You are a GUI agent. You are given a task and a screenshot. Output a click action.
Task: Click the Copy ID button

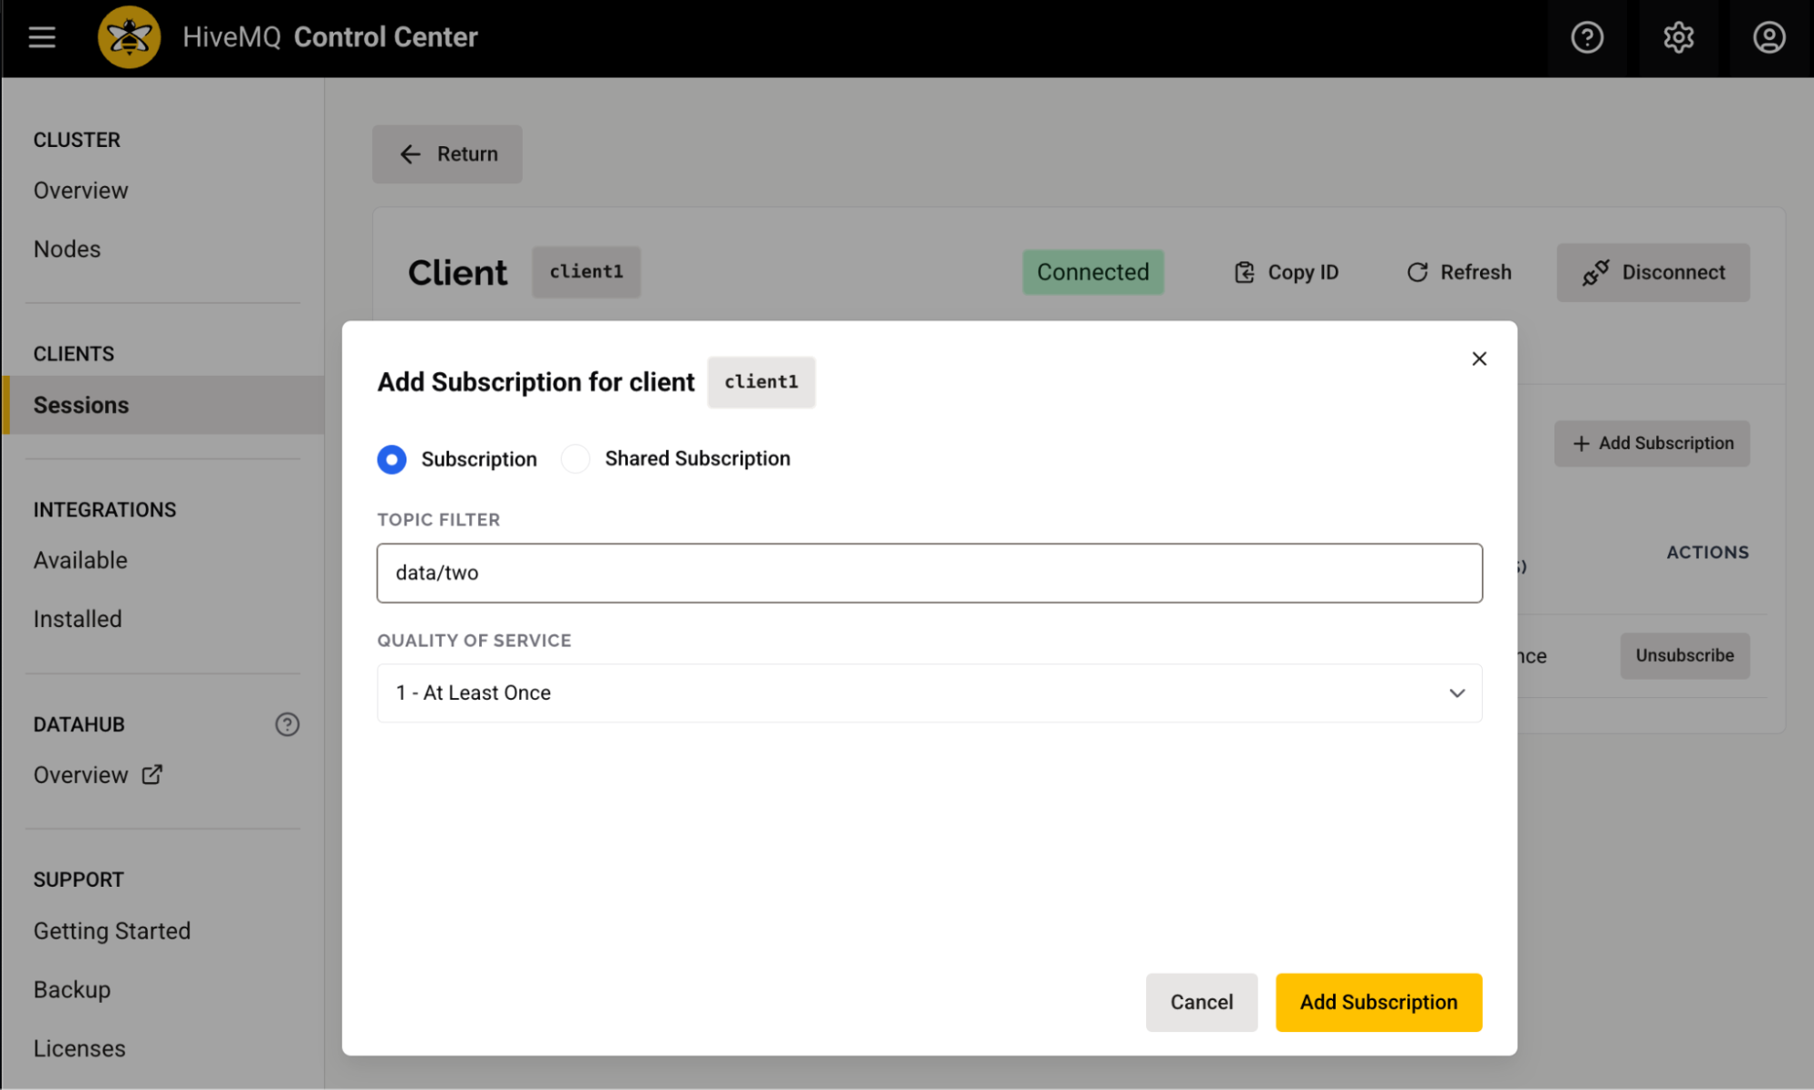point(1286,272)
